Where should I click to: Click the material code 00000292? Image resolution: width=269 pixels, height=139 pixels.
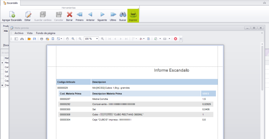pos(65,104)
